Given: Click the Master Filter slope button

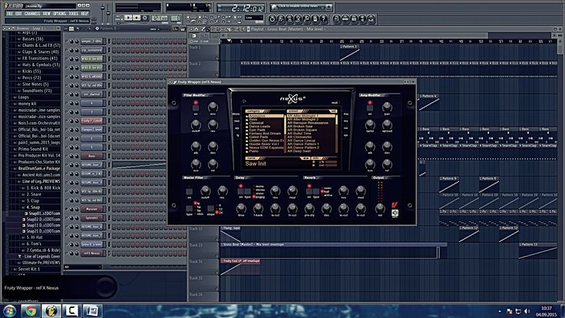Looking at the screenshot, I should coord(211,209).
